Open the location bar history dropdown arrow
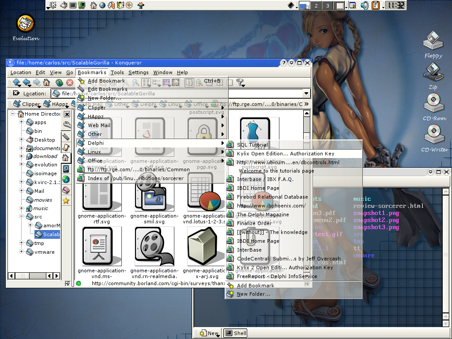The width and height of the screenshot is (452, 339). [306, 93]
